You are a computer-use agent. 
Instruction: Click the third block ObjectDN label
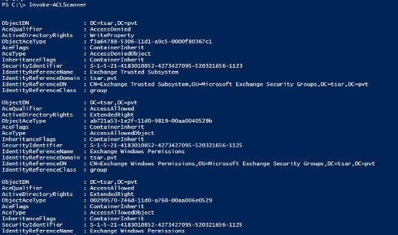[15, 182]
